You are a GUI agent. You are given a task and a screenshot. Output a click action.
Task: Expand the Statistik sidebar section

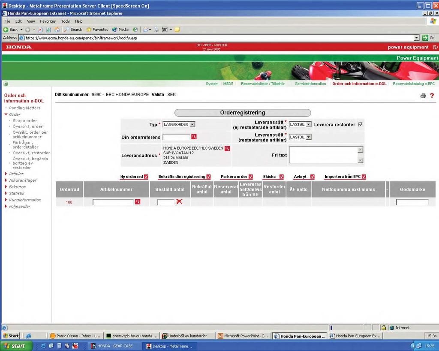6,193
